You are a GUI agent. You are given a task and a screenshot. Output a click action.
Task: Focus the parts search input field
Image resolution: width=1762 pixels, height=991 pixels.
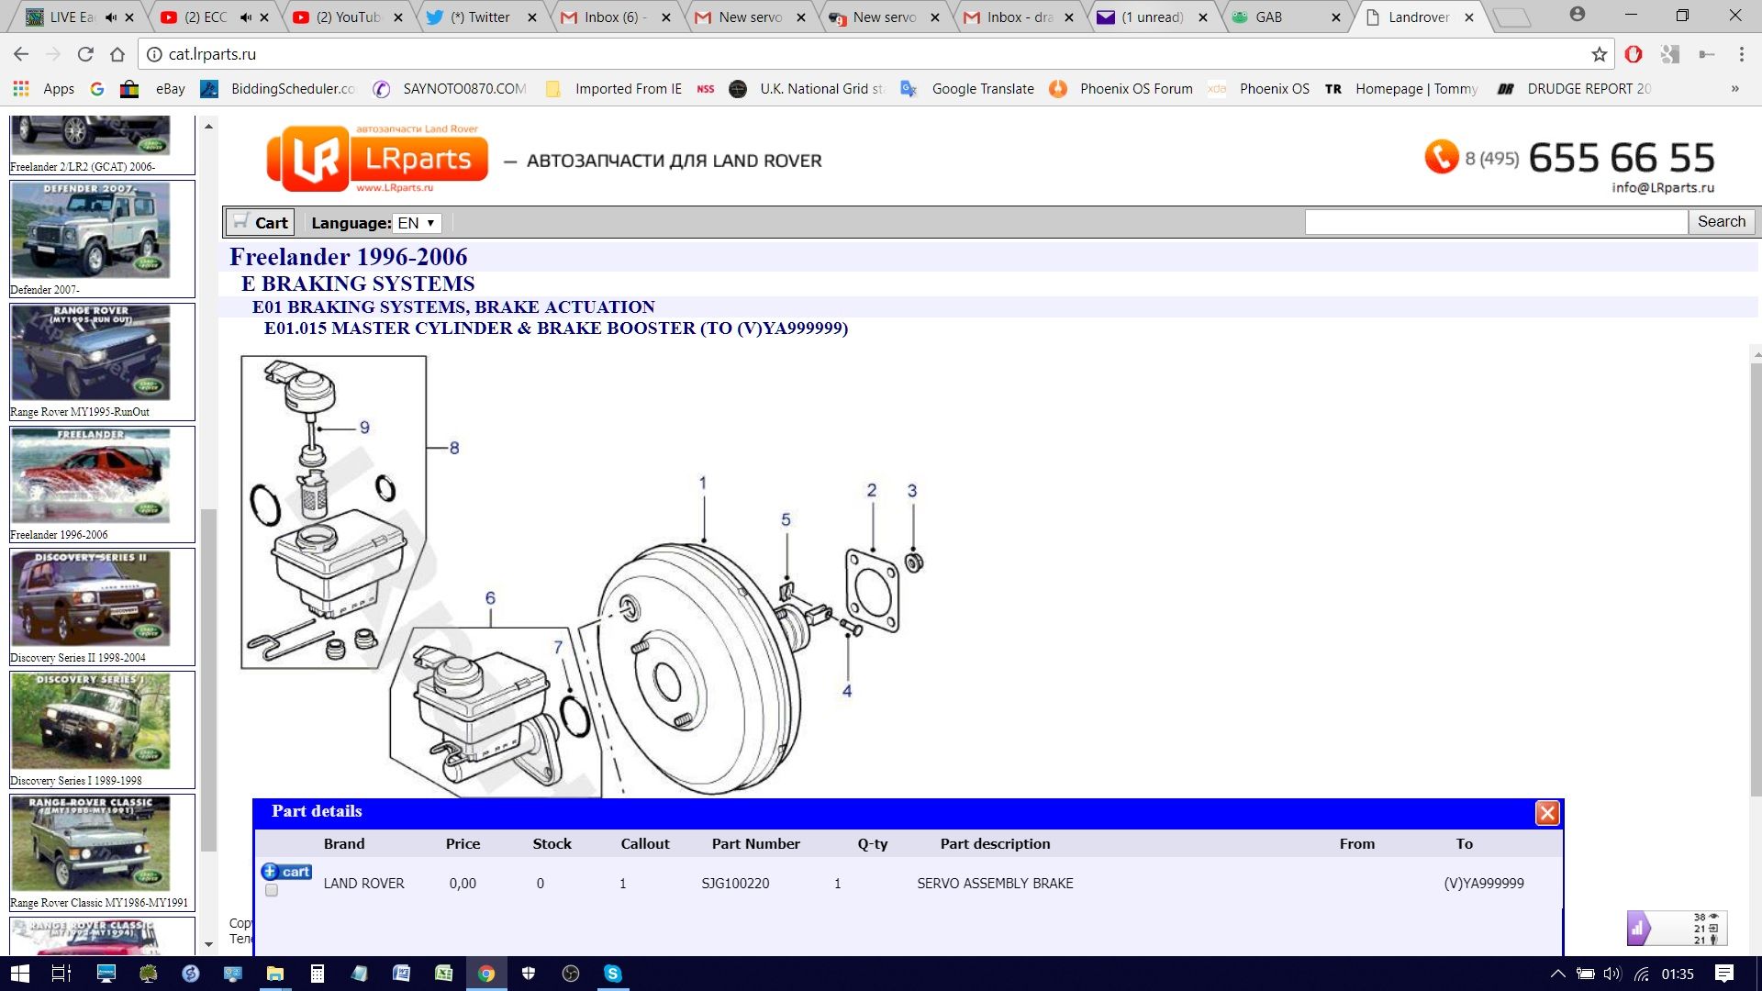pos(1496,222)
